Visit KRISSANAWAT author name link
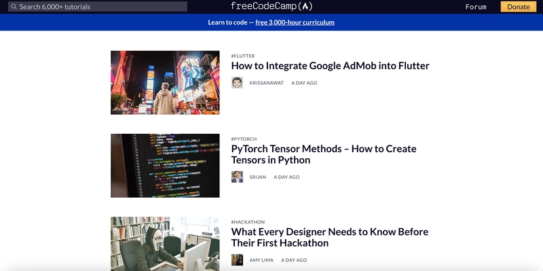 coord(267,83)
